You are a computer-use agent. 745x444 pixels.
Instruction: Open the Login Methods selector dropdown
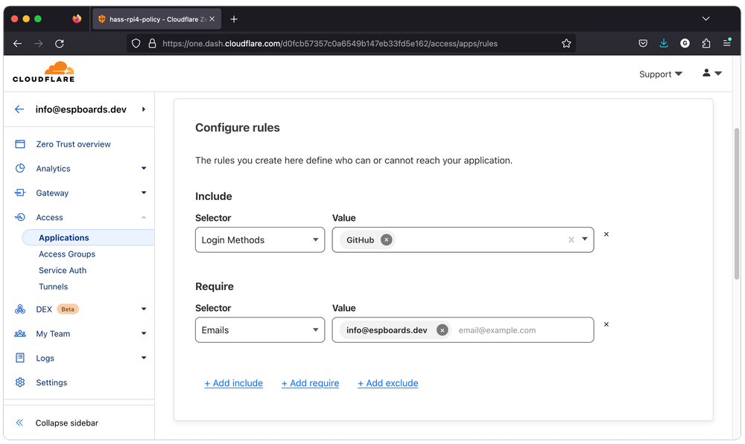(259, 239)
